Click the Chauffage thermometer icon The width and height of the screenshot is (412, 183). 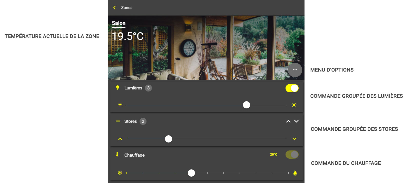tap(117, 154)
